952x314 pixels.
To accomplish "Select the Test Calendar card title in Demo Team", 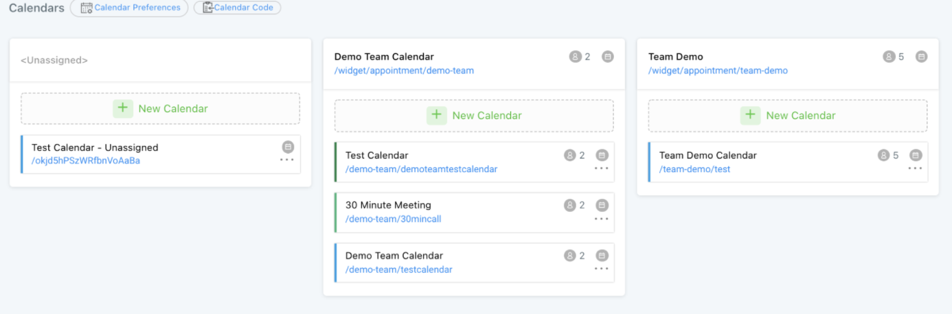I will coord(376,155).
